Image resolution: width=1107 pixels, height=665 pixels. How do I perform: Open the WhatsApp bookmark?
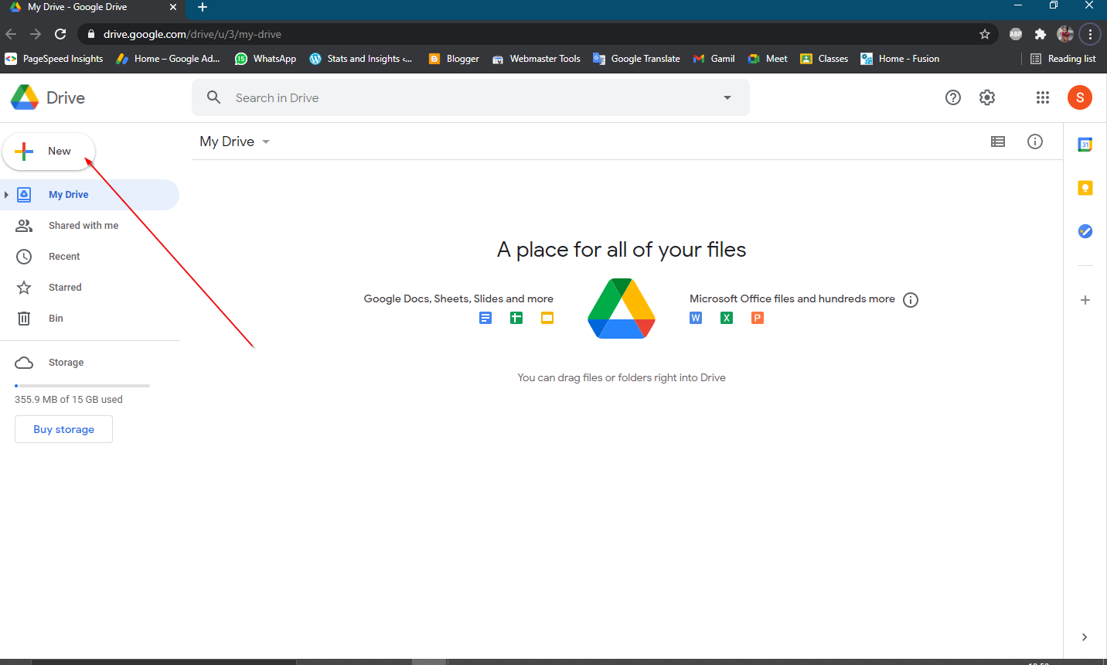(x=265, y=59)
